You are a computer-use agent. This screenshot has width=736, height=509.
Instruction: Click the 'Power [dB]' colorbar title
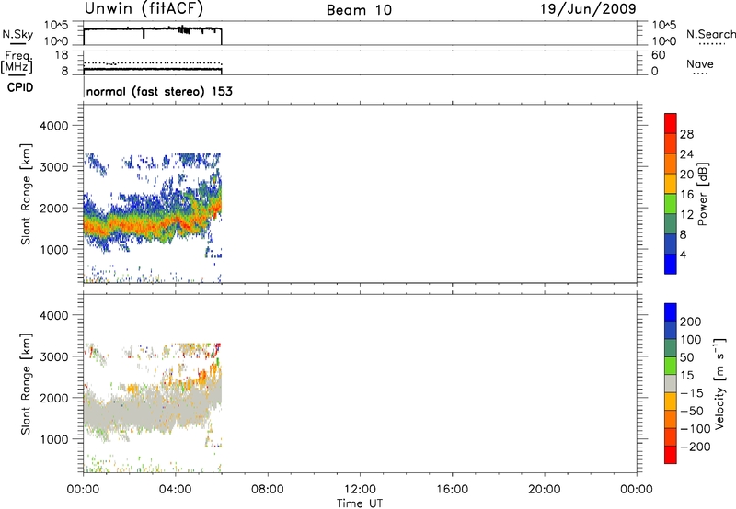[702, 194]
